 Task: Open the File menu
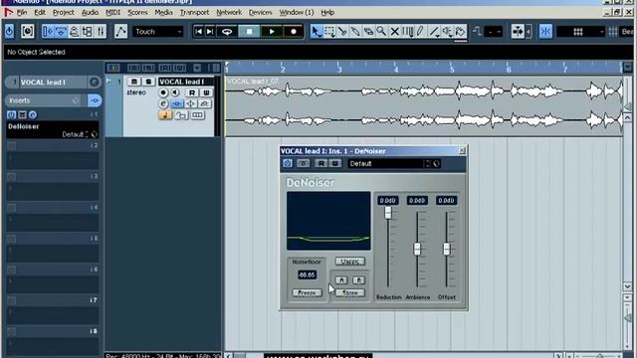click(22, 13)
